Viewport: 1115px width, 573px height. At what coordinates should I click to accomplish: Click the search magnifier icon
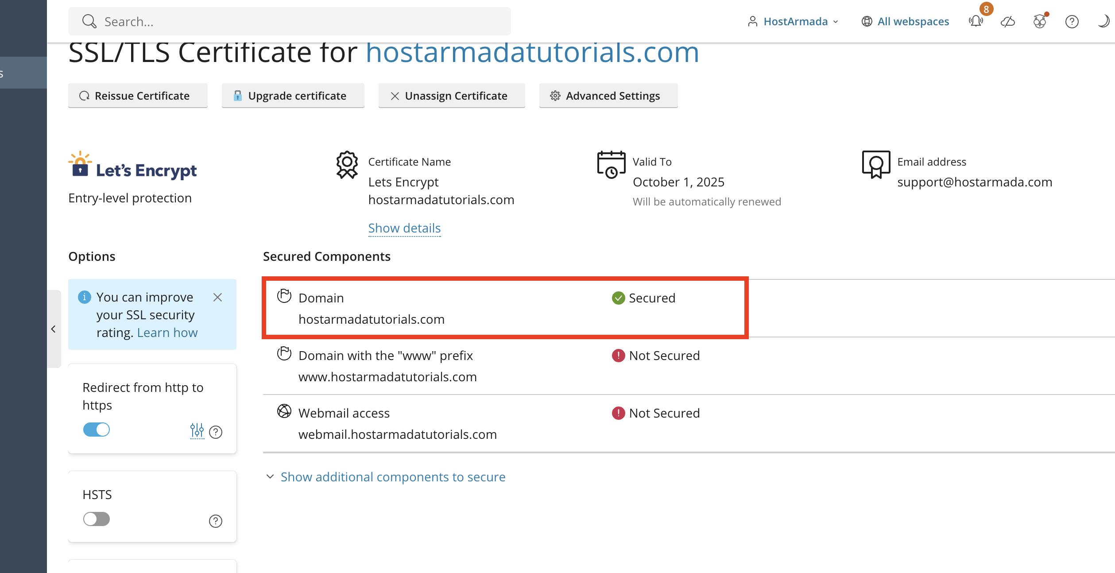coord(89,21)
